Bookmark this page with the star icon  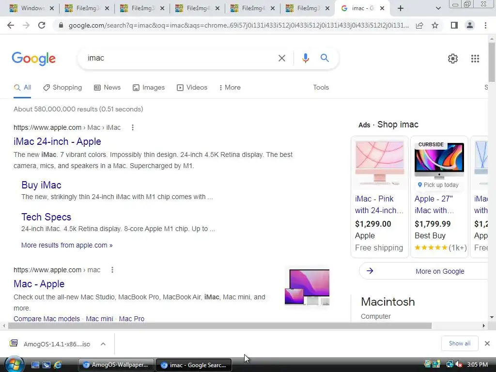pos(435,25)
